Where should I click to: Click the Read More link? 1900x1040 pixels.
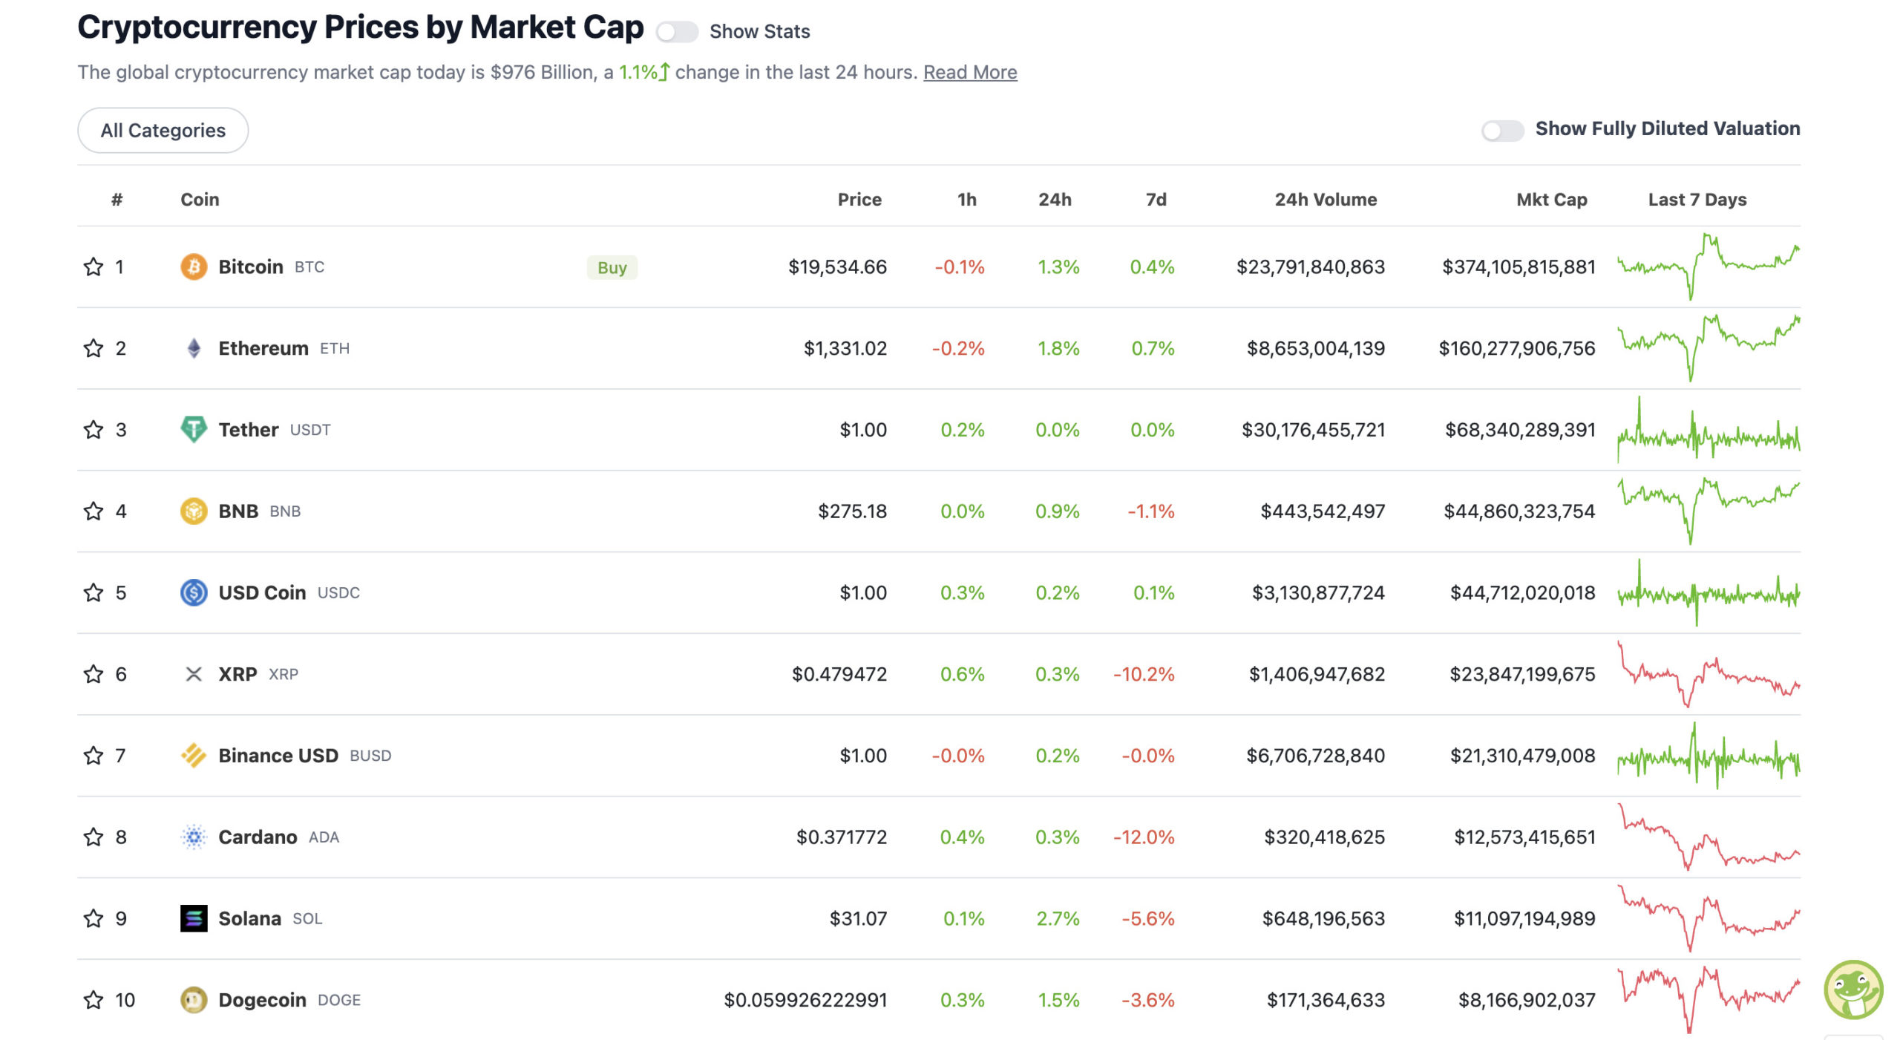coord(970,73)
